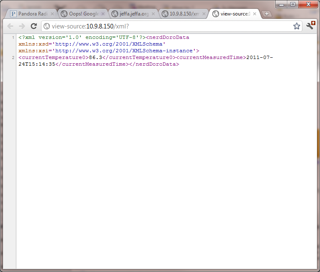Close the jeffa.jeffa.org tab
The image size is (320, 272).
click(153, 14)
